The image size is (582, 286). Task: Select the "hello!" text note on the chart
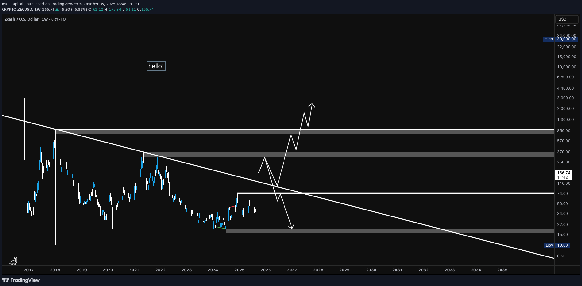[156, 66]
